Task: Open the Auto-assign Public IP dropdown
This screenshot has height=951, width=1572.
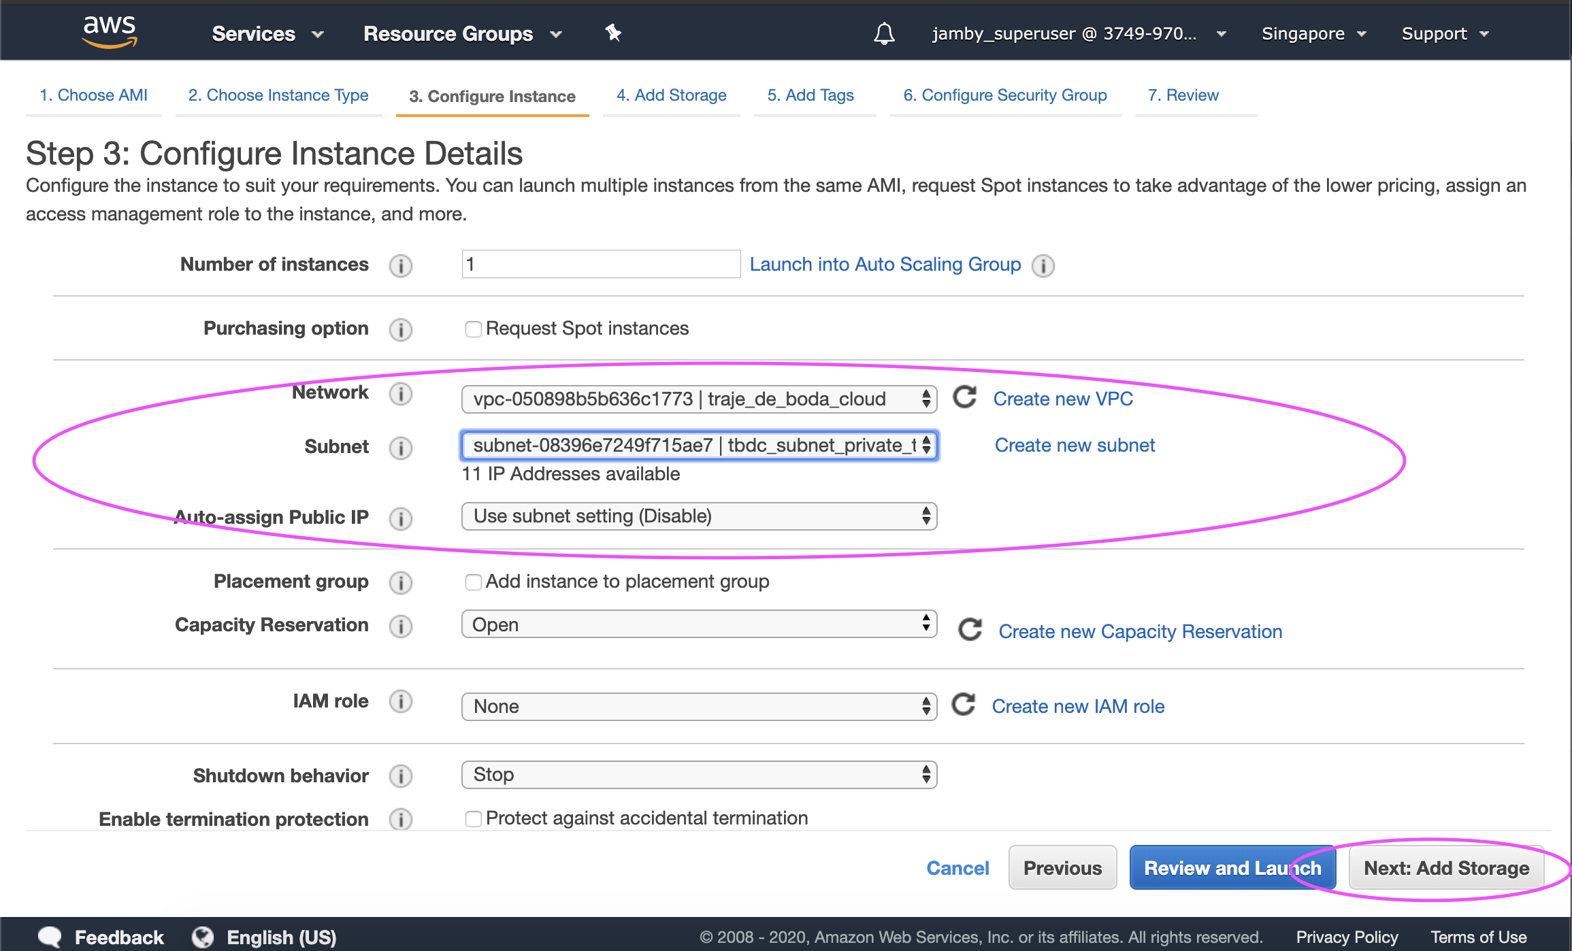Action: (699, 516)
